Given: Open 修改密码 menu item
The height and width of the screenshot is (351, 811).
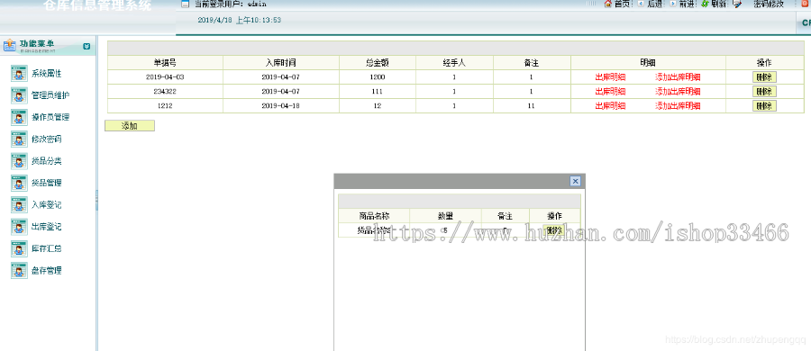Looking at the screenshot, I should tap(47, 139).
